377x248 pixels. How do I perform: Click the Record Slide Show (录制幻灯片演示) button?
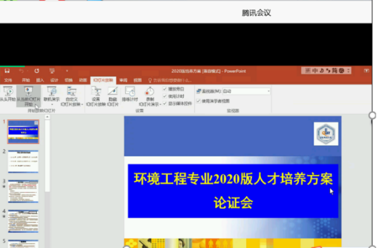coord(150,97)
